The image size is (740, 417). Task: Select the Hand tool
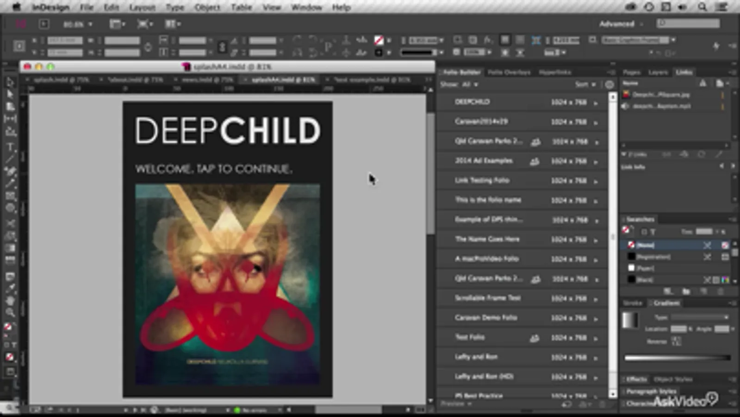click(10, 301)
